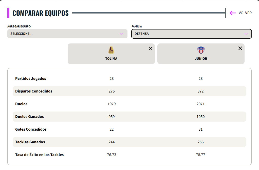This screenshot has height=170, width=259.
Task: Click Tasa de Éxito en los Tackles label
Action: [x=39, y=155]
